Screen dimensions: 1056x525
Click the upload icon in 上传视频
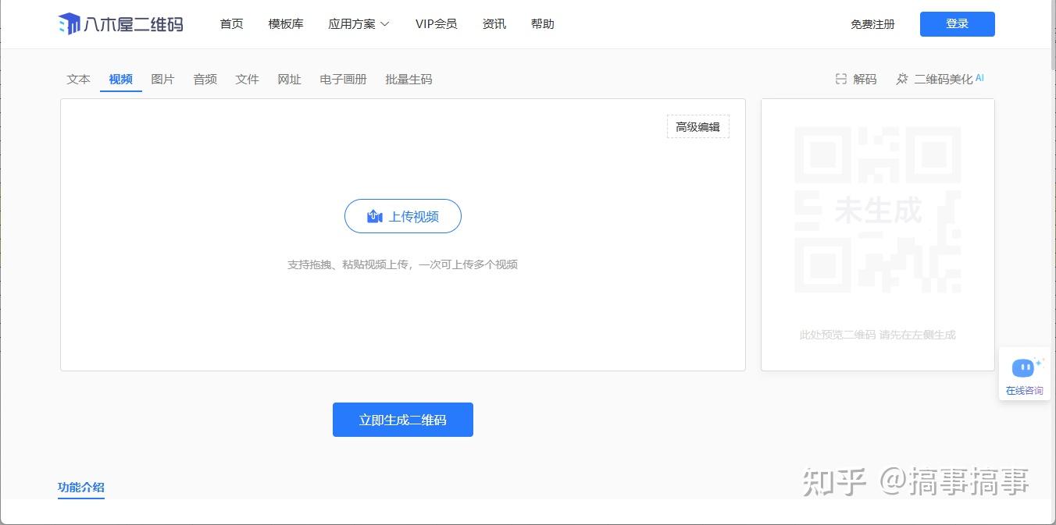click(x=375, y=216)
